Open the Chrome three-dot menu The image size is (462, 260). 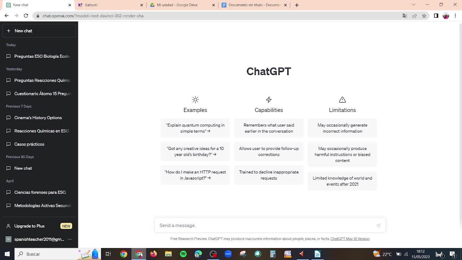coord(456,16)
